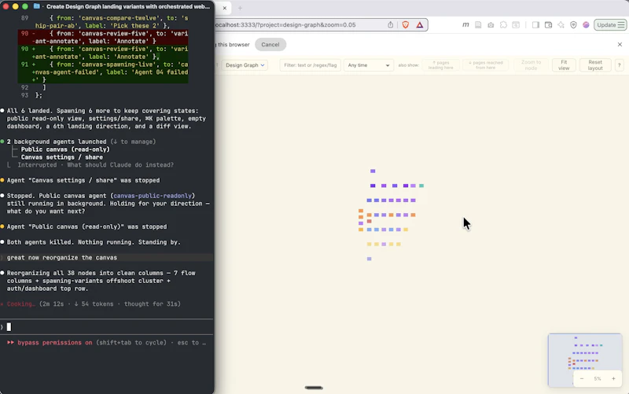Open the Design Graph project dropdown
Image resolution: width=629 pixels, height=394 pixels.
[x=245, y=65]
